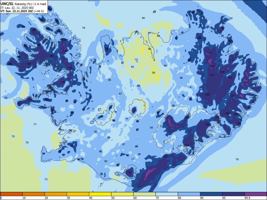Click the humidity value 82 on the map

pos(6,98)
